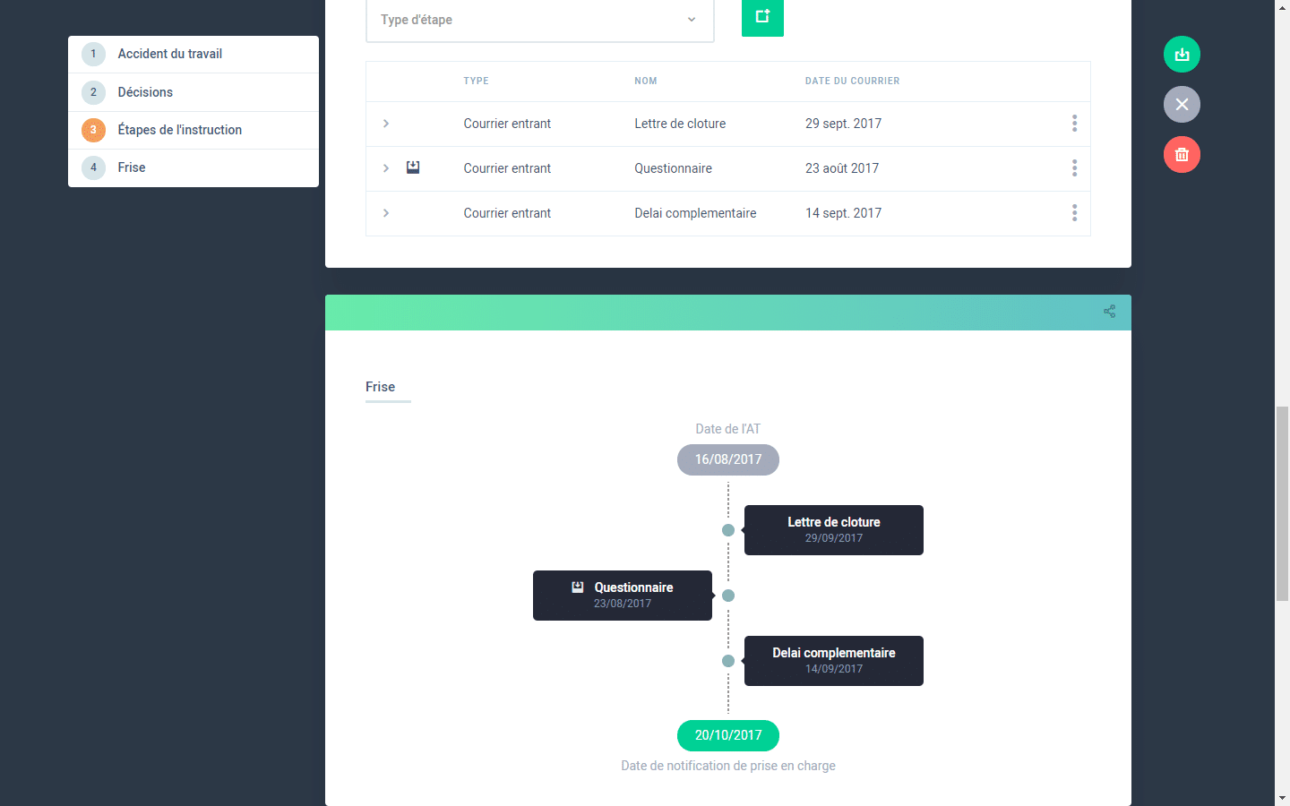Open the Type d'étape dropdown
The height and width of the screenshot is (806, 1290).
(x=540, y=21)
